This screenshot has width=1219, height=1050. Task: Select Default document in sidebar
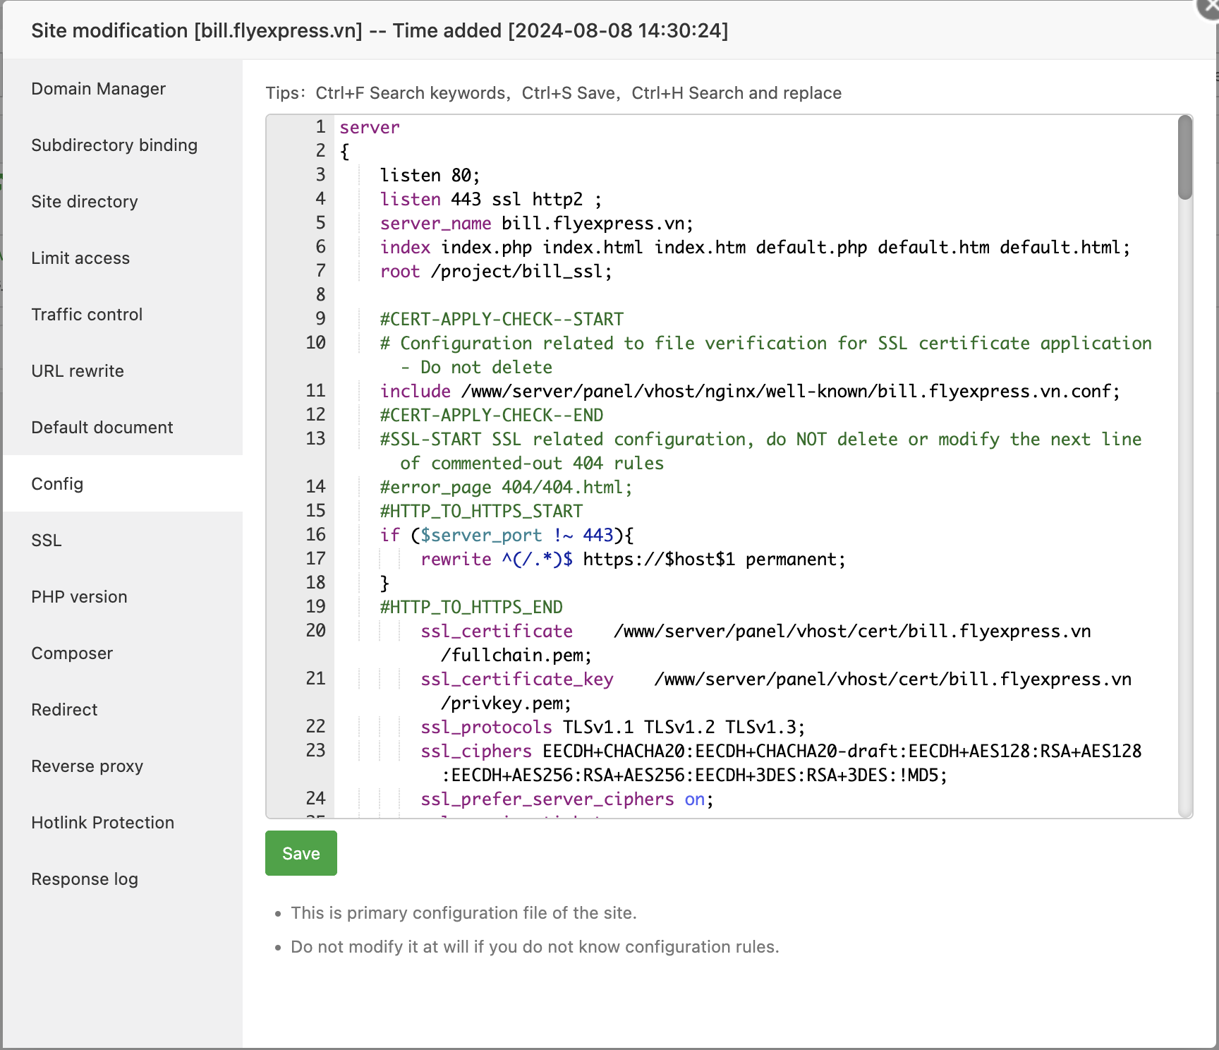coord(102,428)
